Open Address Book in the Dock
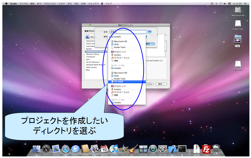Screen dimensions: 251x158 (85, 149)
